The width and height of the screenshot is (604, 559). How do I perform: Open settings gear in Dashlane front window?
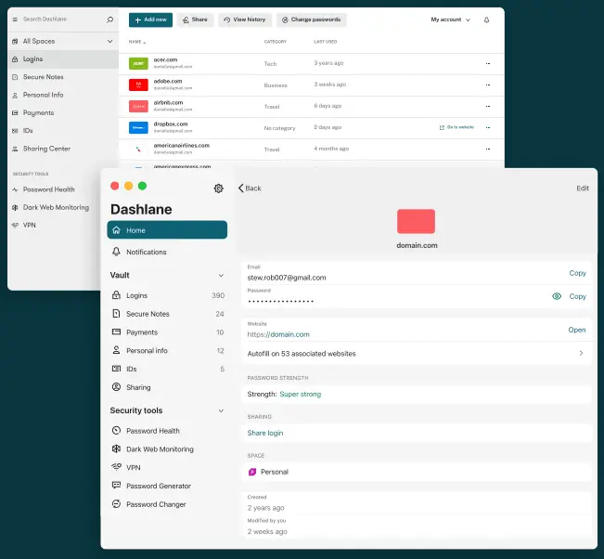click(x=218, y=188)
